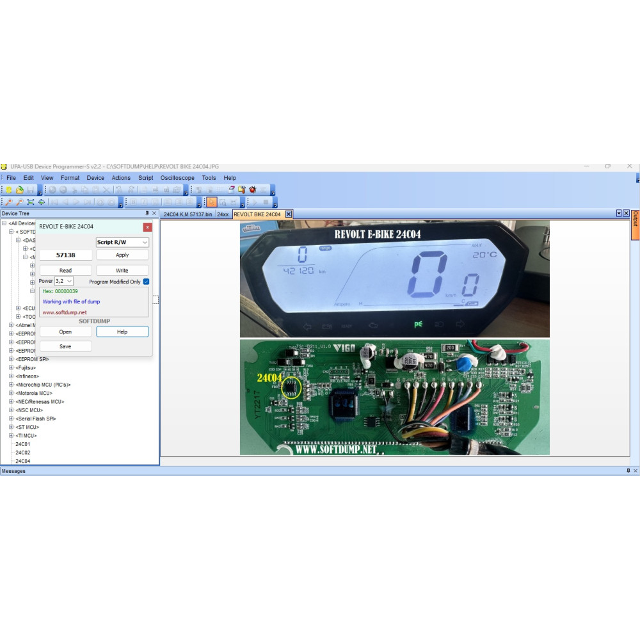This screenshot has width=640, height=640.
Task: Switch to the 24C04 K,M 57137.bin tab
Action: pos(188,214)
